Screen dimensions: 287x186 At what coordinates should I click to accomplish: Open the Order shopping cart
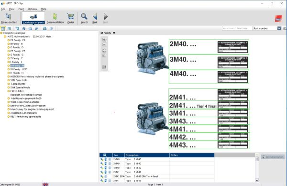(x=70, y=18)
